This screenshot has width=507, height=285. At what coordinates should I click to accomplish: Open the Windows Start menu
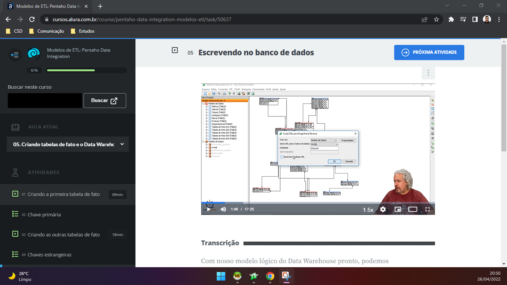pos(221,276)
